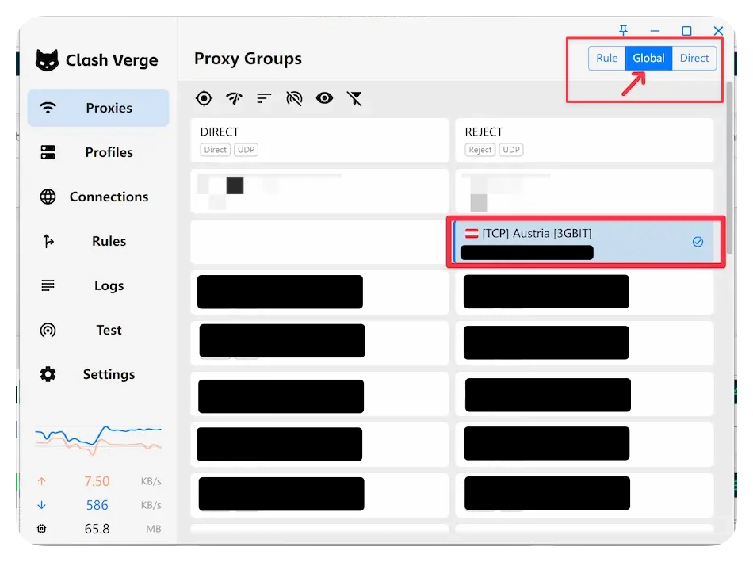Click the filter-off icon in toolbar

(354, 98)
